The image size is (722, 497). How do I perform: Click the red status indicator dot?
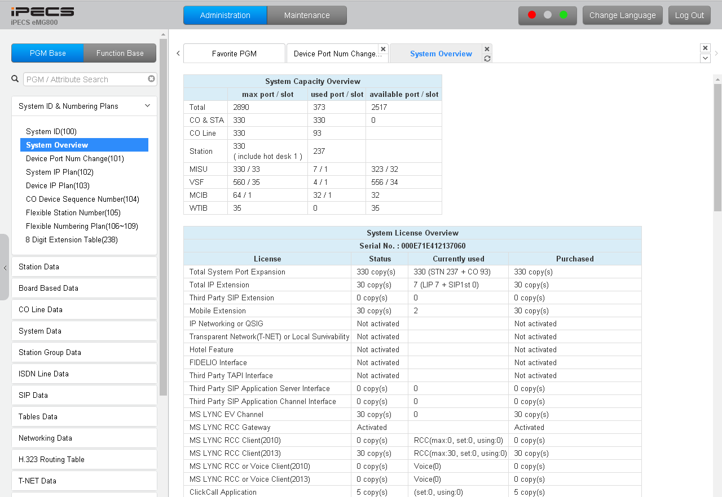click(x=531, y=15)
